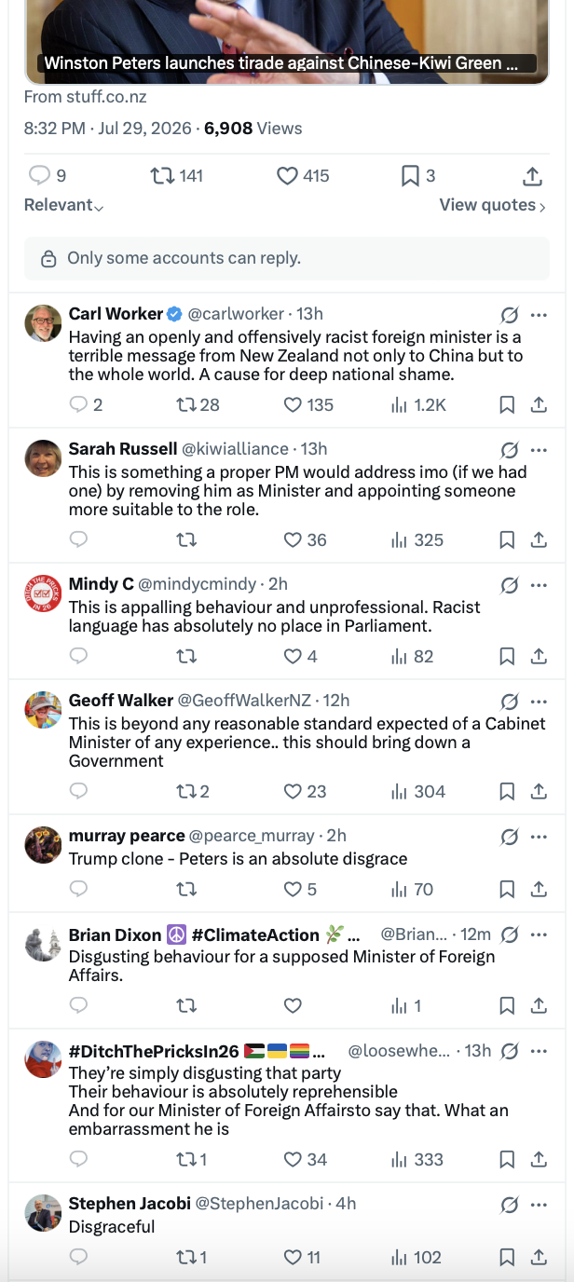Open more options menu on Geoff Walker's reply
The image size is (574, 1282).
pos(539,701)
